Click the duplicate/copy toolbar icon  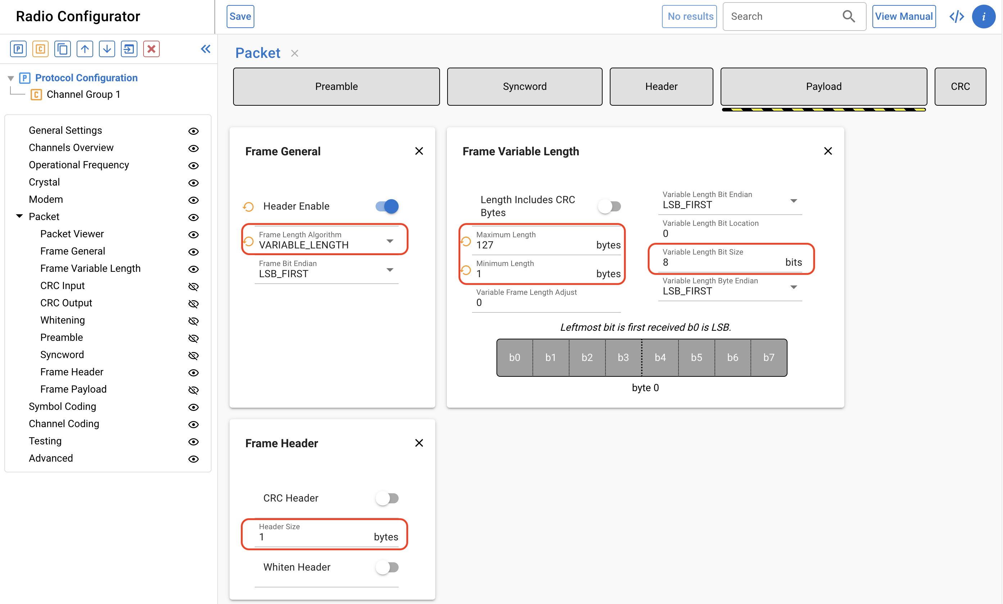pos(62,49)
